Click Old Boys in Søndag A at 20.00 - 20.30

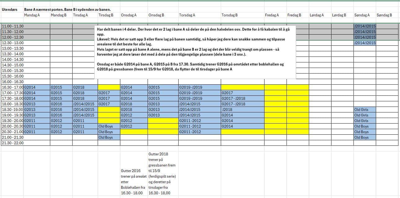365,126
